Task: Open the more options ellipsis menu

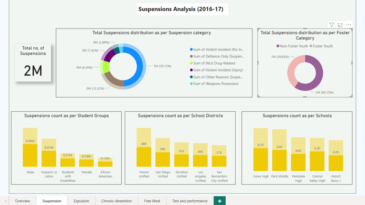Action: [x=348, y=25]
